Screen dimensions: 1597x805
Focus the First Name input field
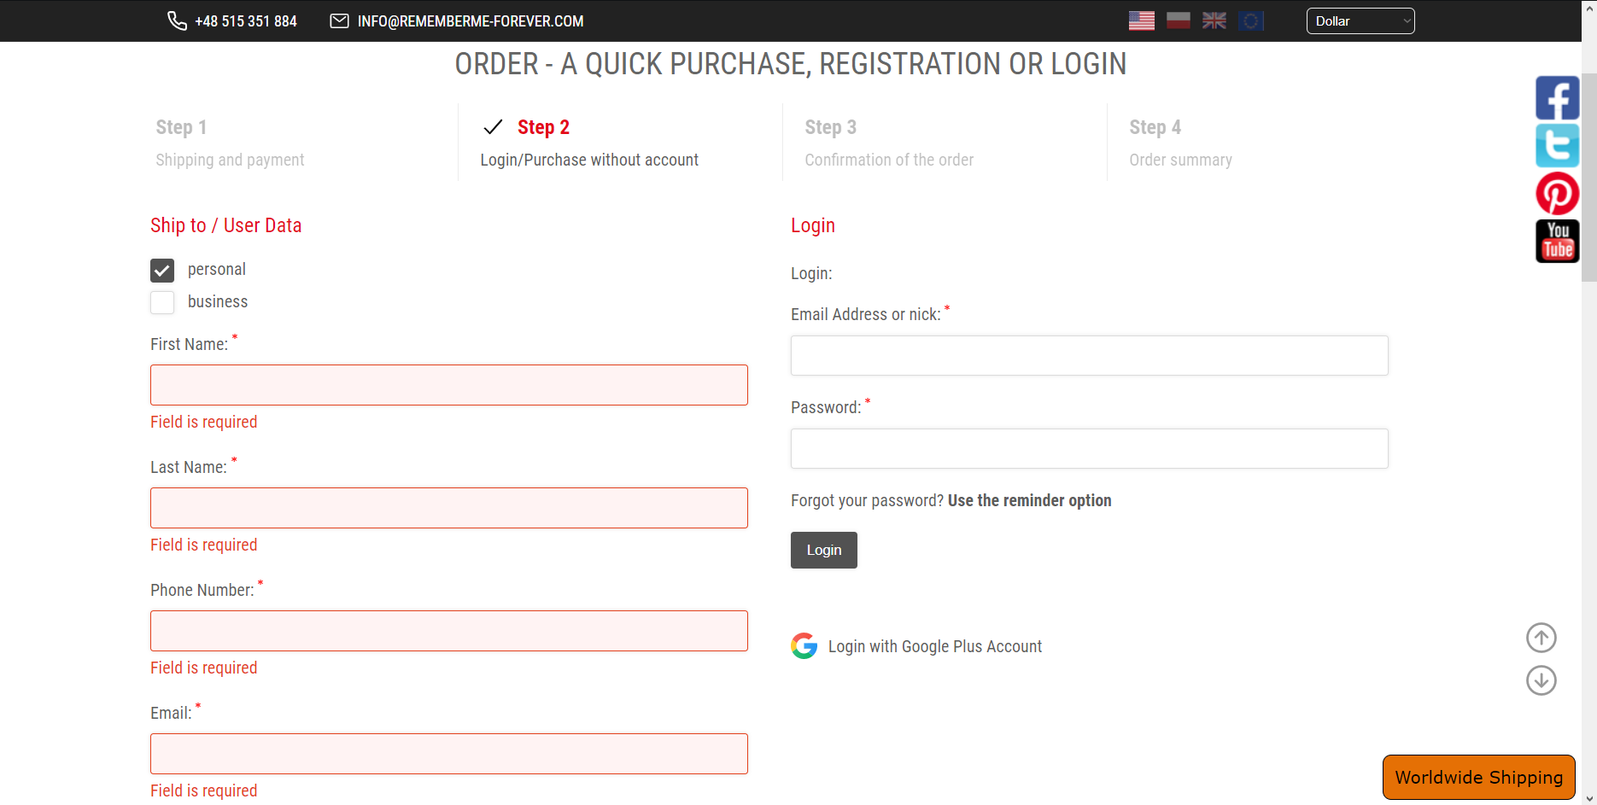(x=448, y=385)
